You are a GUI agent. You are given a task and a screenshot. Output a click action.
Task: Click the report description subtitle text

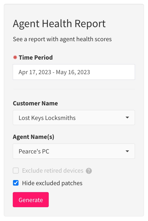[x=62, y=39]
